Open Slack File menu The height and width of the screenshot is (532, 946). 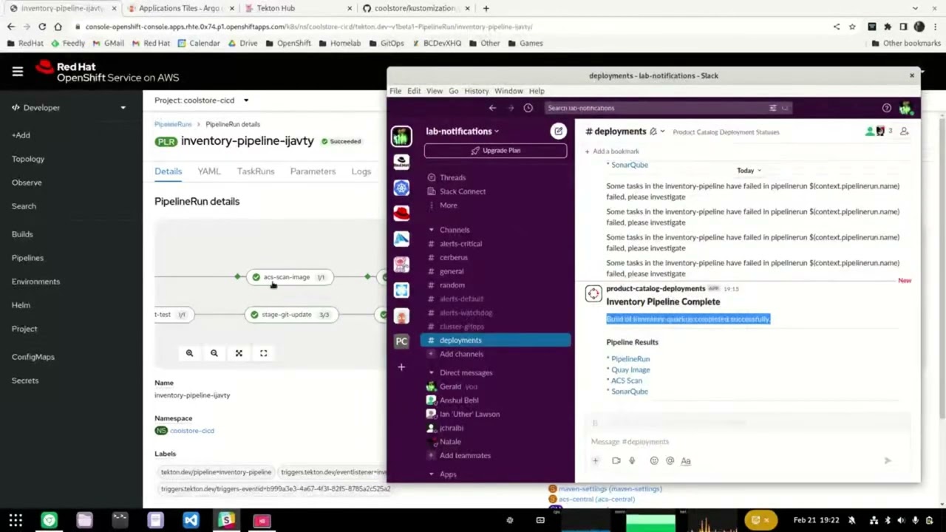point(395,91)
